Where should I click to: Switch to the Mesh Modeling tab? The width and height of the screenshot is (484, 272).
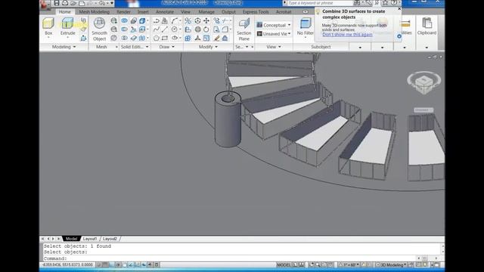[x=94, y=12]
